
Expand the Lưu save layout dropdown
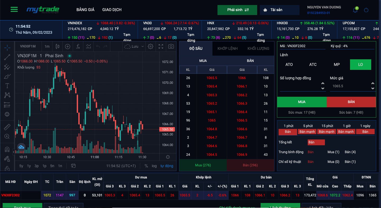point(143,46)
